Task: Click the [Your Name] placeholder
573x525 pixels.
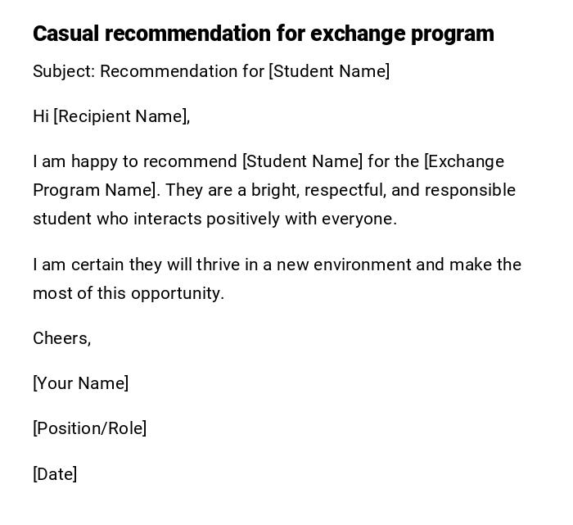Action: pyautogui.click(x=80, y=383)
